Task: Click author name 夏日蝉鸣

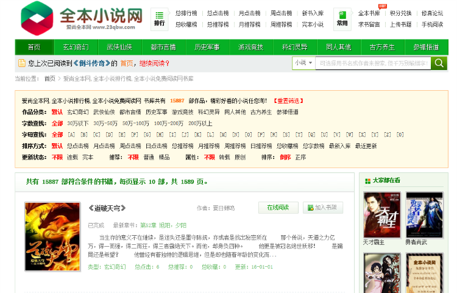Action: (x=224, y=208)
